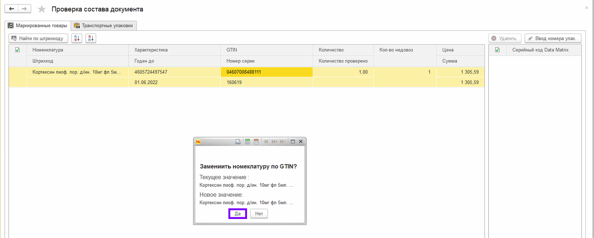Add page to favorites with star
Image resolution: width=594 pixels, height=238 pixels.
point(42,9)
